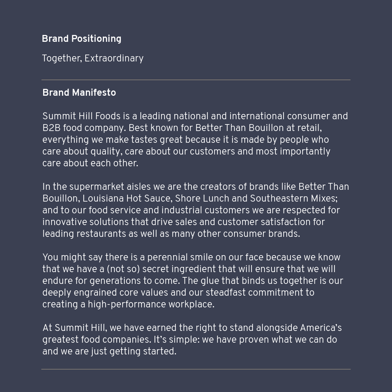Click the gold divider at the bottom
The height and width of the screenshot is (392, 392).
196,369
